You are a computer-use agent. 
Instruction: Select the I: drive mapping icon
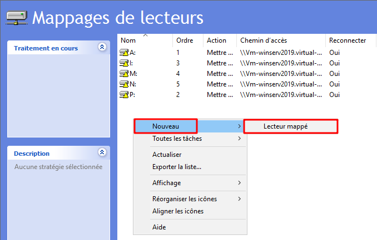click(124, 63)
